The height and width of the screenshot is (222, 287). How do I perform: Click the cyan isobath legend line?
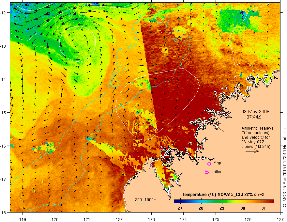142,203
